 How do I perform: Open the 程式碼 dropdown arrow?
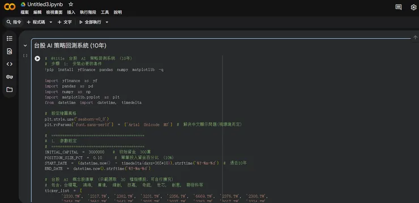(51, 22)
